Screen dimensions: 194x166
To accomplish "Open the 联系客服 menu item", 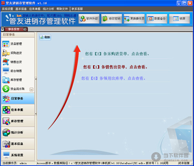I will pyautogui.click(x=77, y=9).
